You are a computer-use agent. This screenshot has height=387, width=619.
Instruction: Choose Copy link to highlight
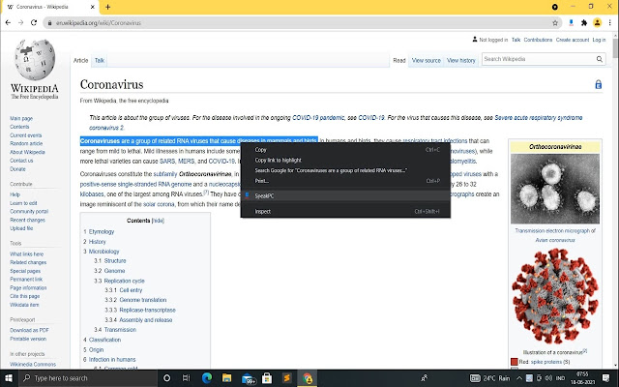point(345,160)
